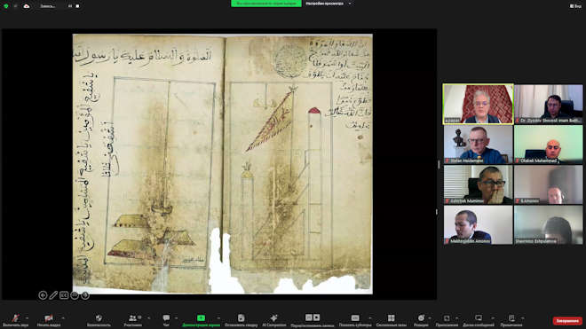Toggle the Start Video camera button
This screenshot has height=329, width=586.
[x=49, y=318]
